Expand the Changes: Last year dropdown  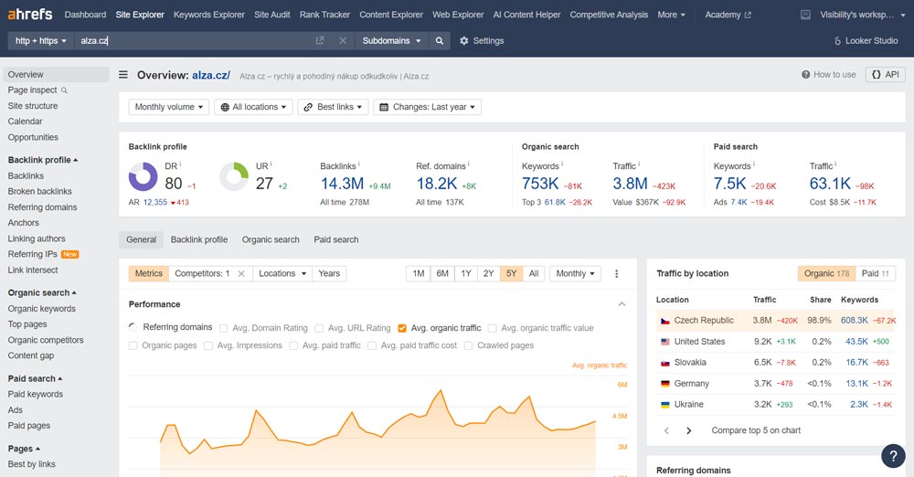pos(427,107)
